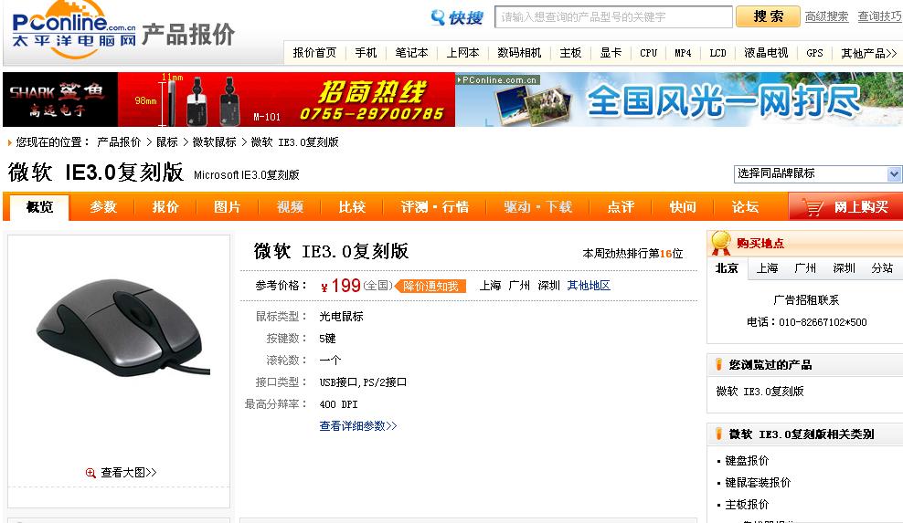Open LCD category in navigation
Image resolution: width=903 pixels, height=523 pixels.
coord(717,53)
